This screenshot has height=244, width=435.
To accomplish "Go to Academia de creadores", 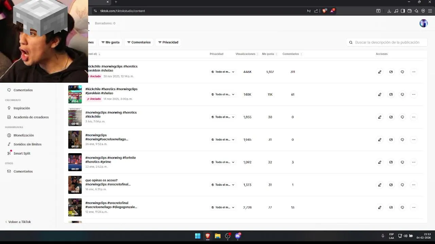I will [x=31, y=117].
